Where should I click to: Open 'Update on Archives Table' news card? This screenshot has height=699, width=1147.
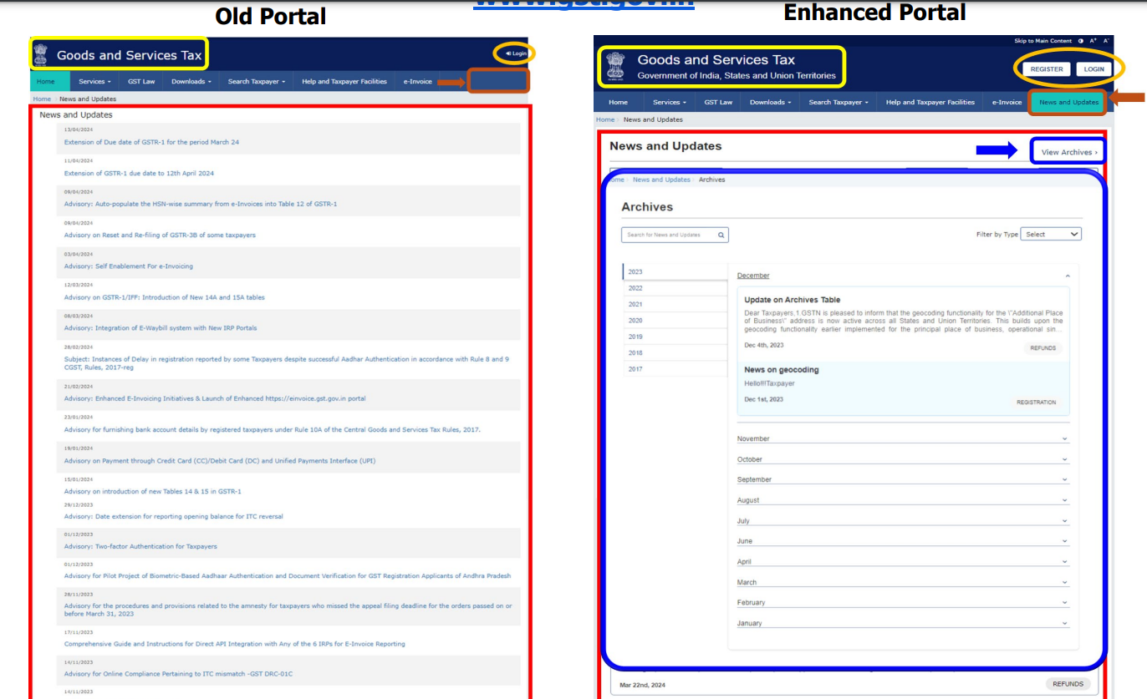click(903, 324)
